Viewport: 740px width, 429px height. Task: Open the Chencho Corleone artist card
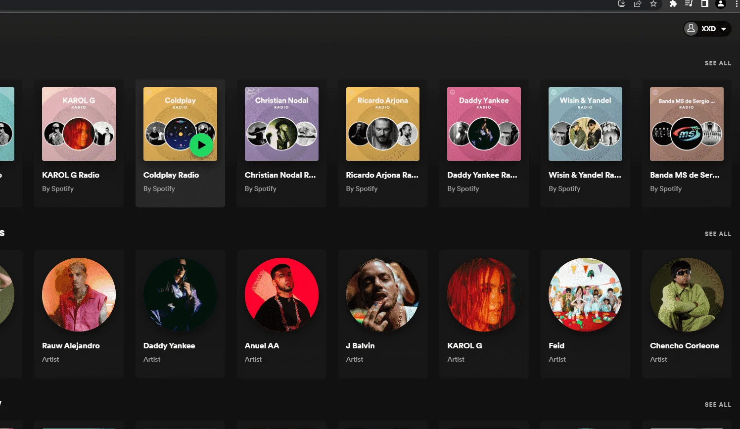(x=687, y=314)
